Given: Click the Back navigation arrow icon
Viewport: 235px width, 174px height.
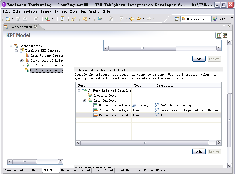Looking at the screenshot, I should tap(139, 19).
